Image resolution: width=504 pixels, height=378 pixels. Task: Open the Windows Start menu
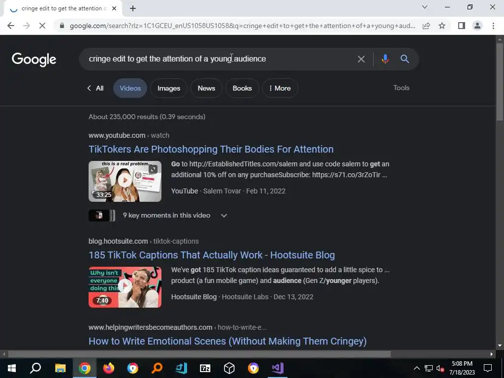pos(12,368)
